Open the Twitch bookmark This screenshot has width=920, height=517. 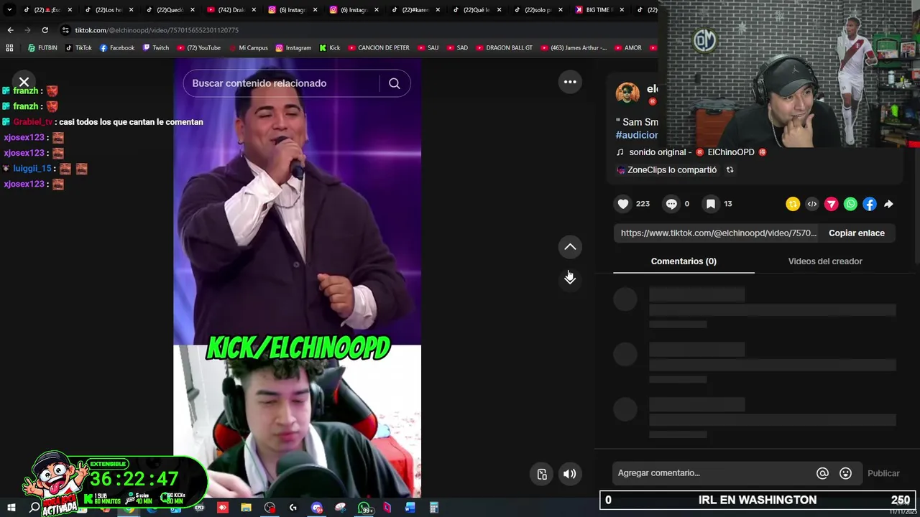pyautogui.click(x=156, y=48)
